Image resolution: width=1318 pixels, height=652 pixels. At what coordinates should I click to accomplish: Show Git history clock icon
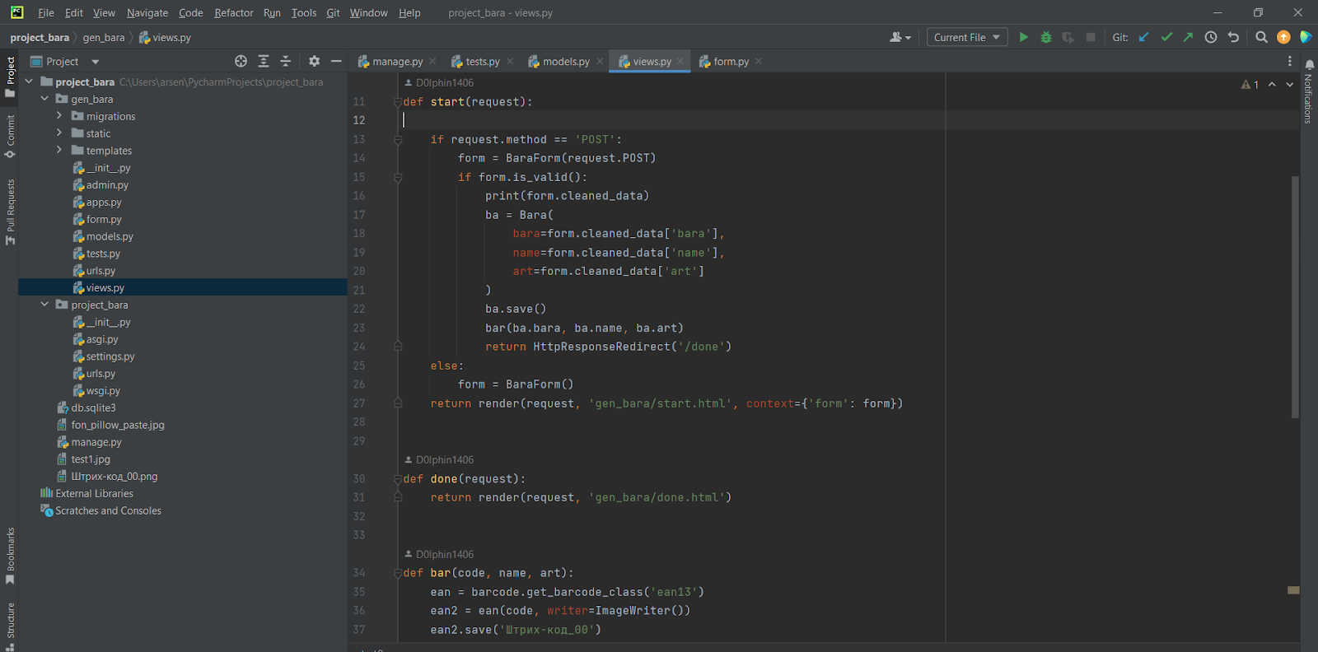pyautogui.click(x=1211, y=37)
